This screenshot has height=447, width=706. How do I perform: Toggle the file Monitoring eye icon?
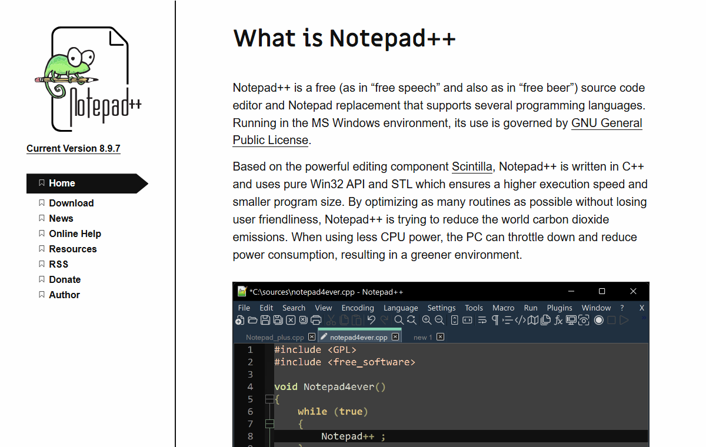tap(584, 320)
